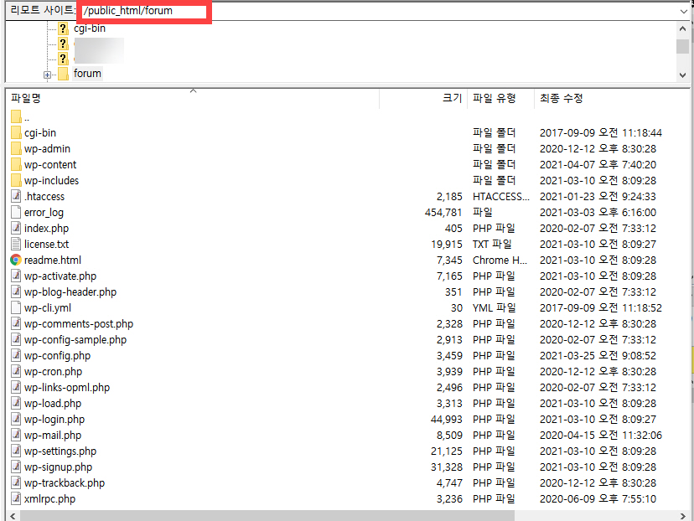Viewport: 694px width, 521px height.
Task: Click the wp-cron.php file icon
Action: pos(16,371)
